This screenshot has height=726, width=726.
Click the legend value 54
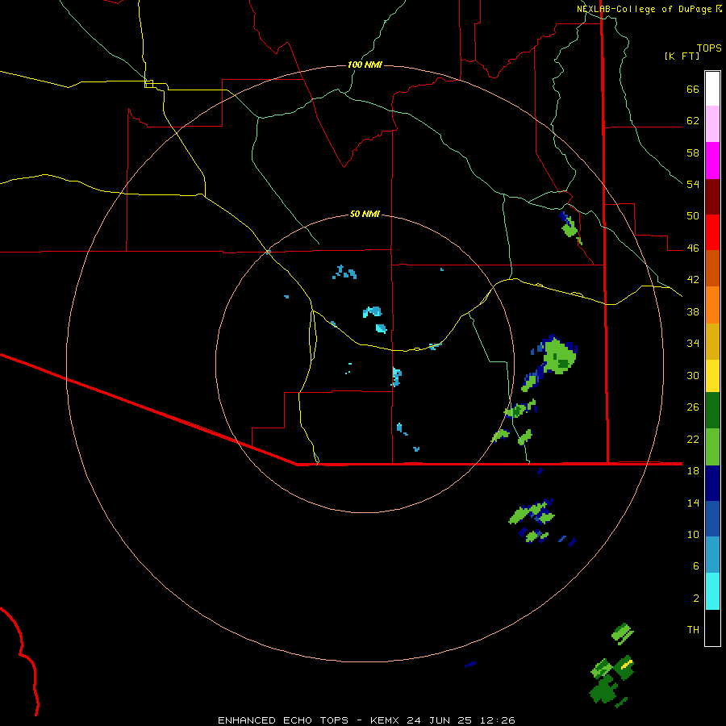(693, 184)
